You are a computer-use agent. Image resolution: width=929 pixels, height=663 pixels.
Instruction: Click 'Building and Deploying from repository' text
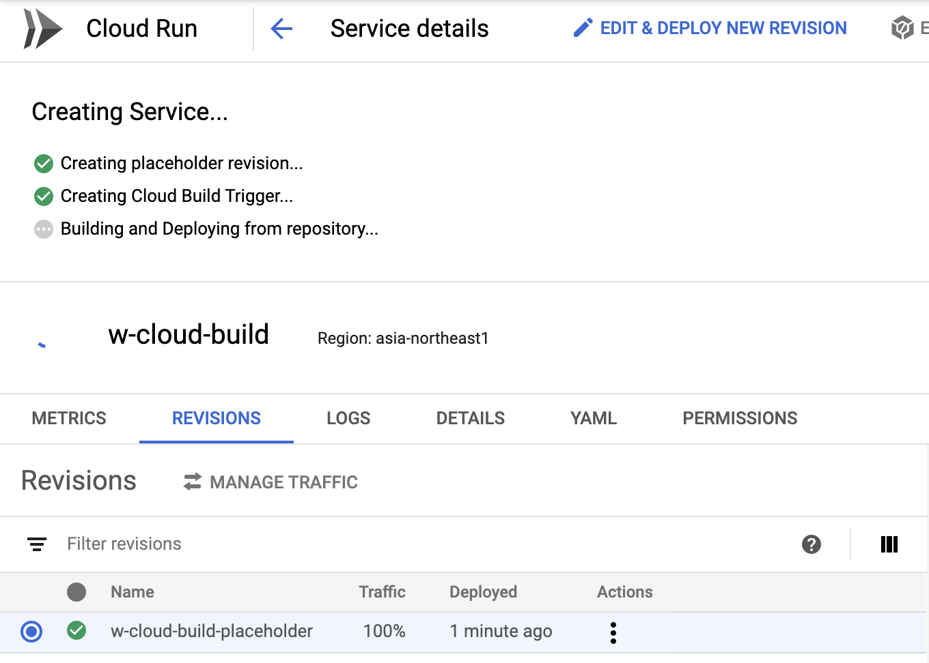(x=219, y=229)
